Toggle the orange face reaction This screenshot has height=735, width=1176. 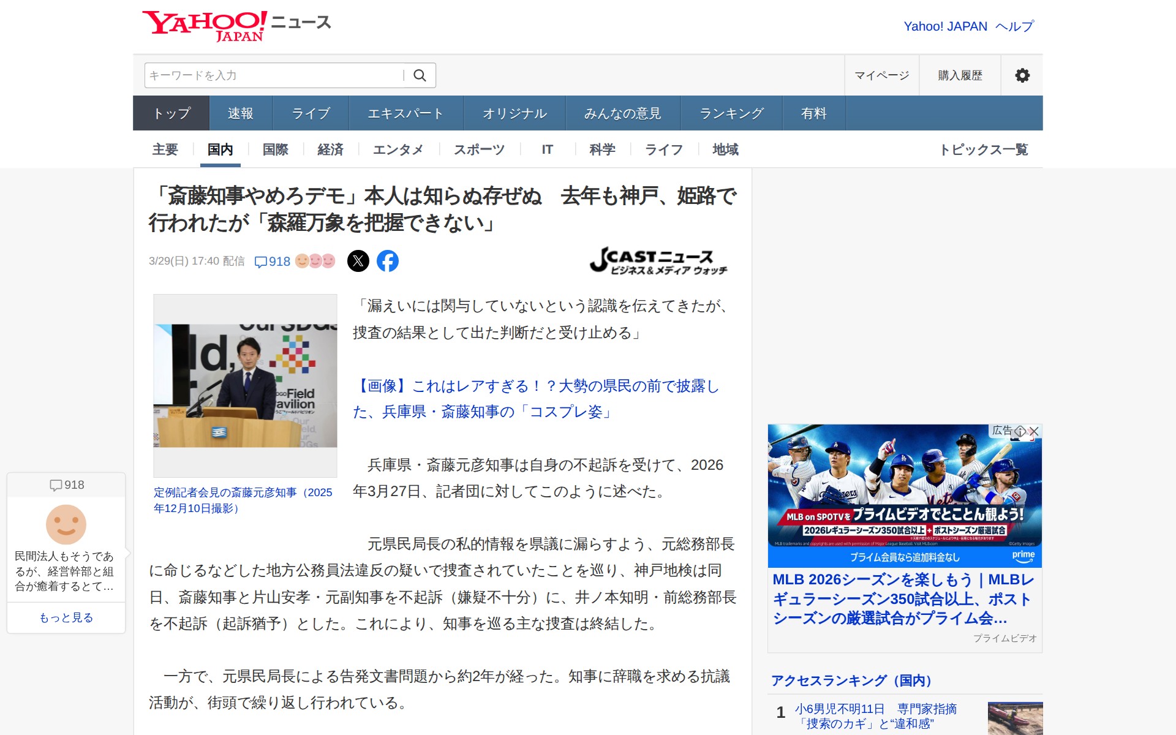click(303, 261)
